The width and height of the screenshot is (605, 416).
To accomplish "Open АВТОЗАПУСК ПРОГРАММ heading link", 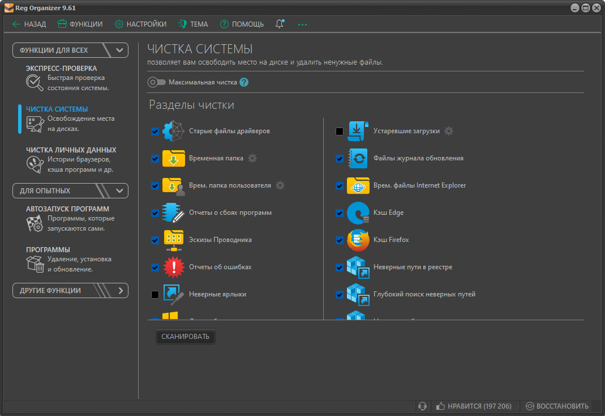I will pyautogui.click(x=67, y=209).
